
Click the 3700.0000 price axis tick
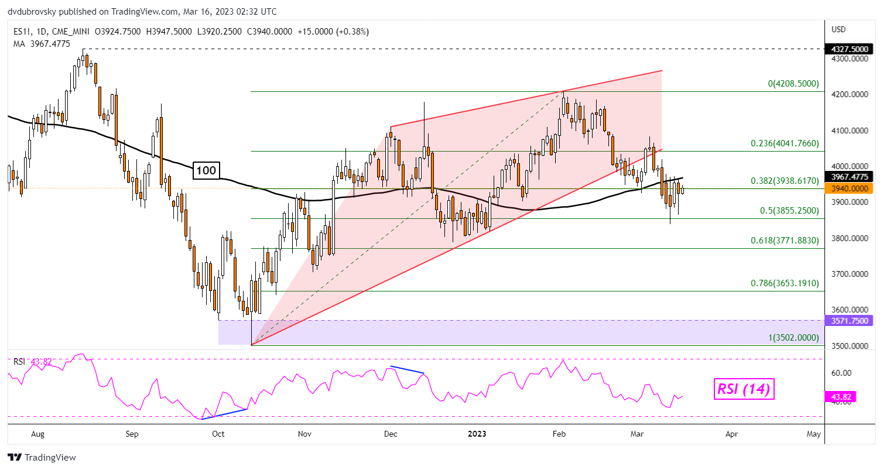(848, 274)
